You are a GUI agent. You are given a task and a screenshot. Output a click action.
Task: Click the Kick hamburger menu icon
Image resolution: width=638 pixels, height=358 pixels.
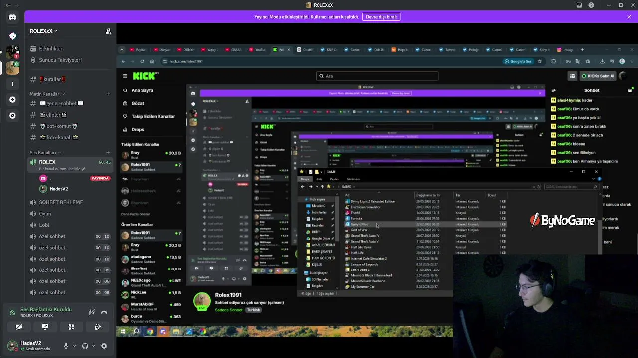(x=125, y=76)
